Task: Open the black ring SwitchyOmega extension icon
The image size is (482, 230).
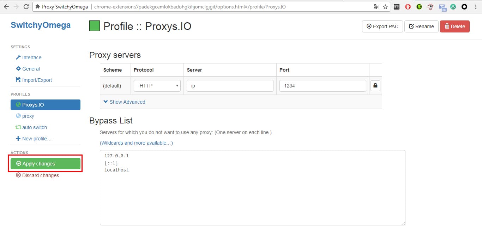Action: [x=464, y=7]
